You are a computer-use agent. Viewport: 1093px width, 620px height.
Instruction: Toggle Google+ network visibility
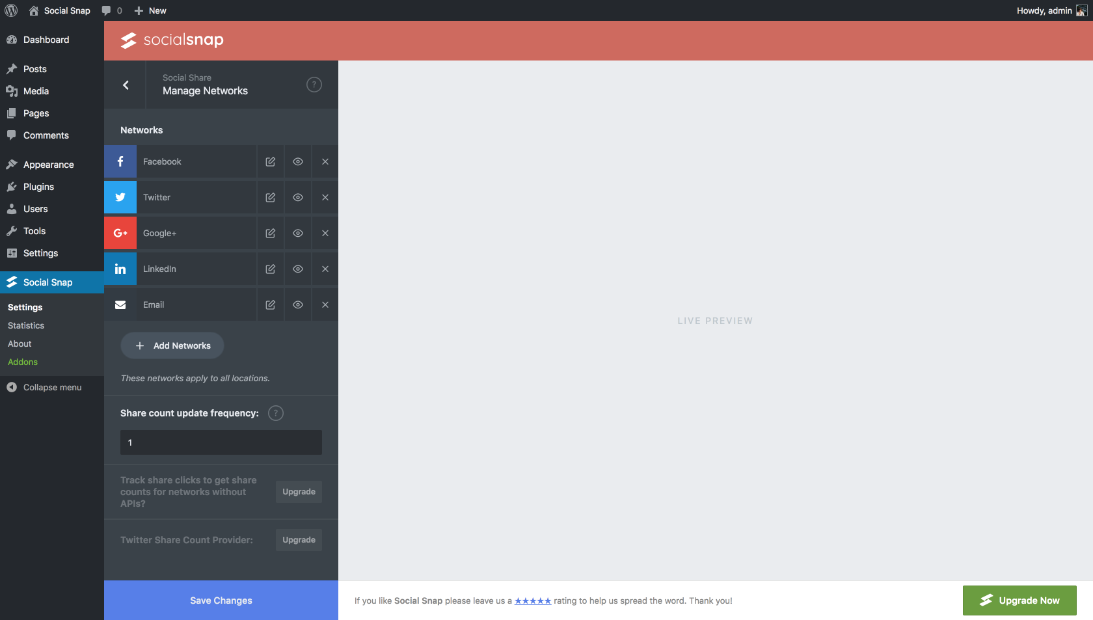pos(298,233)
